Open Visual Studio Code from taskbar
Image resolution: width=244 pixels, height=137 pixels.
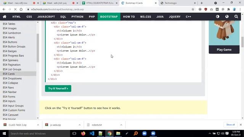(92, 134)
